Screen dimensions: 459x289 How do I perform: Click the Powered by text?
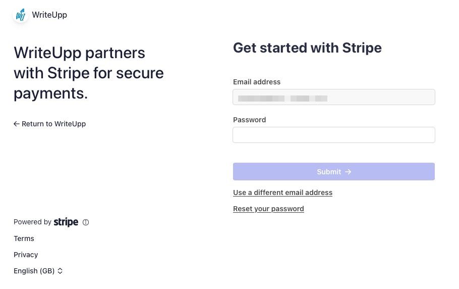pyautogui.click(x=32, y=222)
